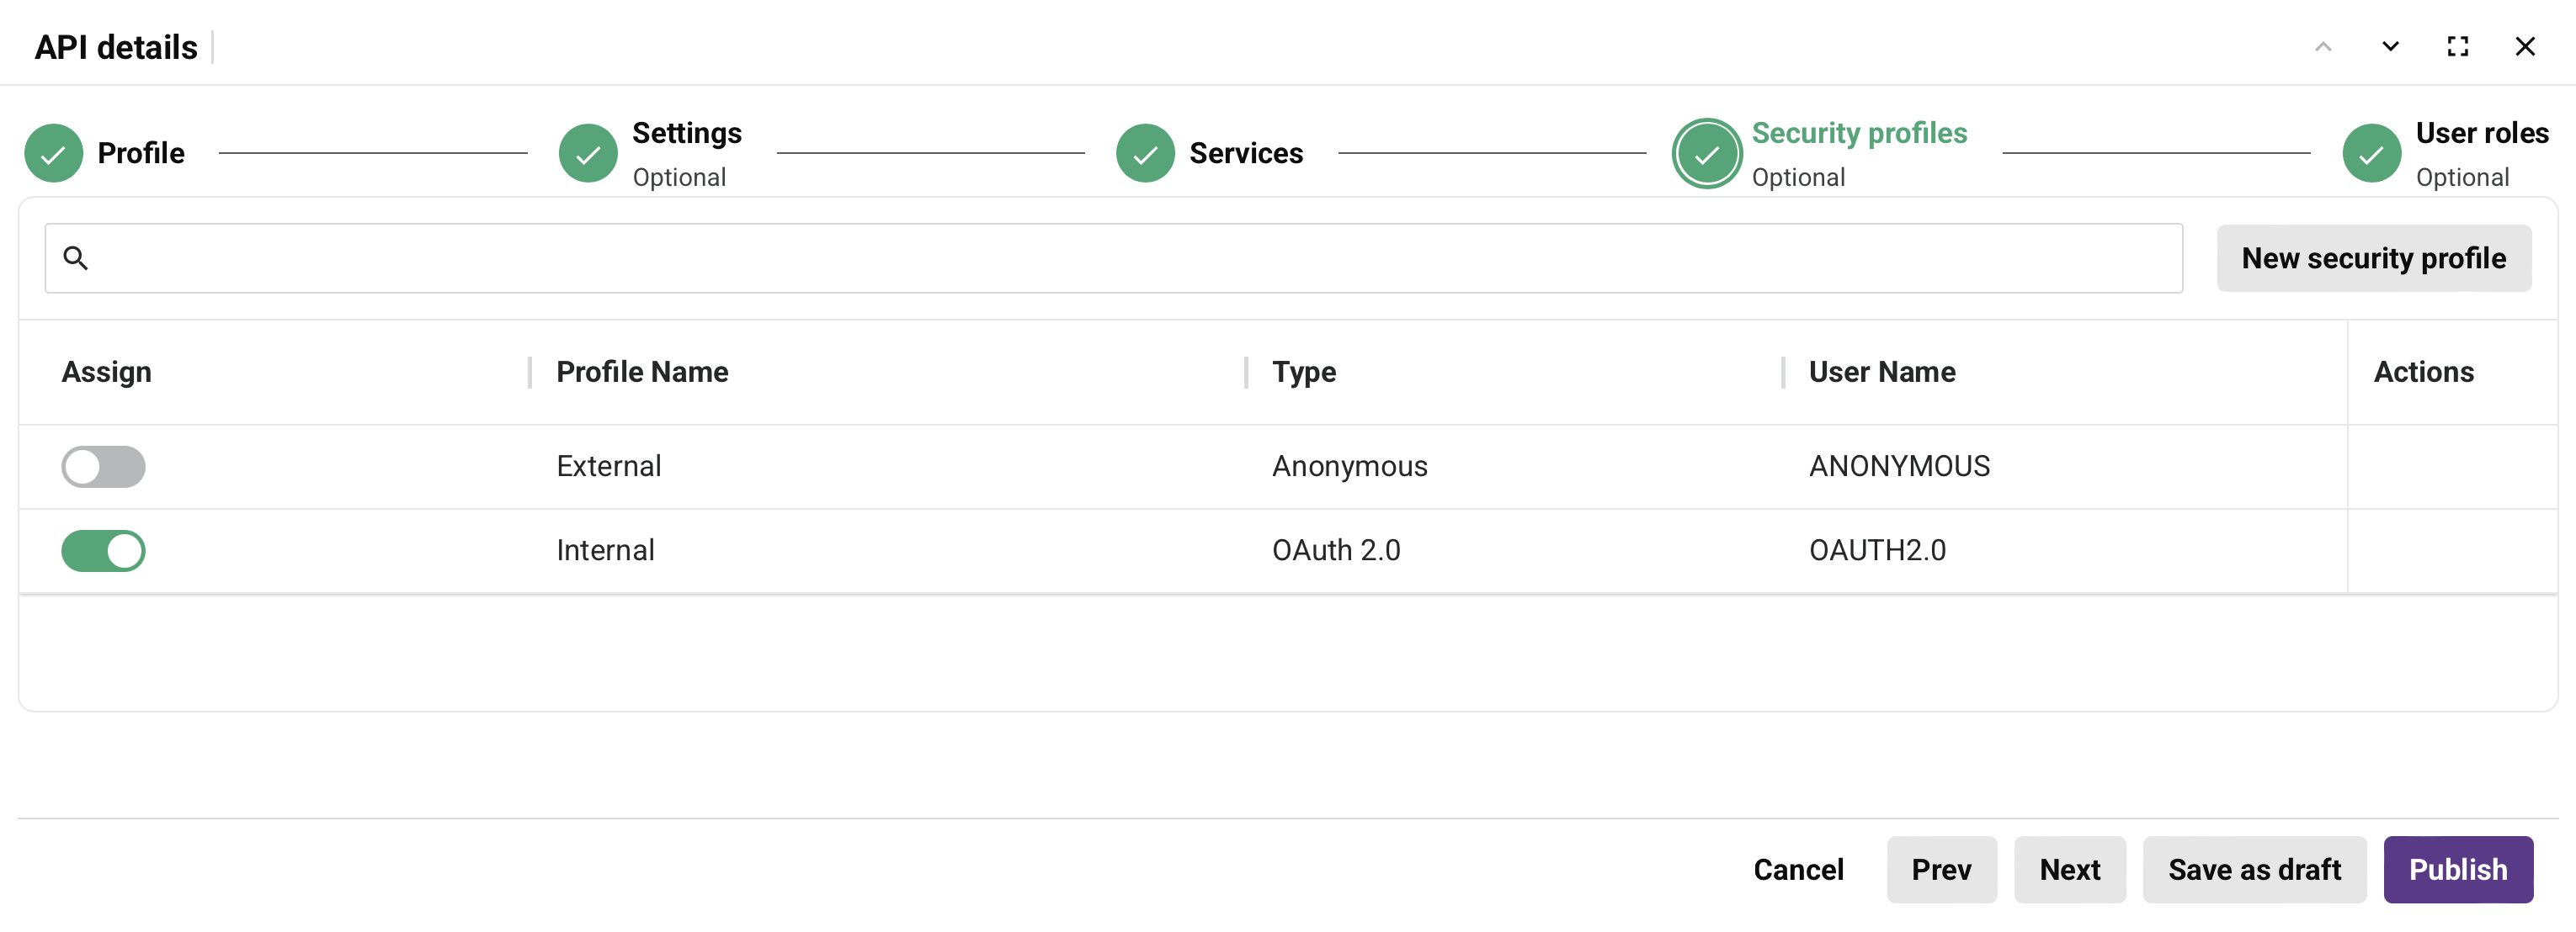Click the Settings step checkmark icon
2576x932 pixels.
[588, 152]
